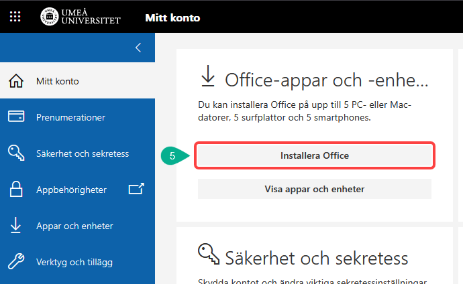Select Mitt konto in sidebar
Screen dimensions: 463x284
(57, 82)
